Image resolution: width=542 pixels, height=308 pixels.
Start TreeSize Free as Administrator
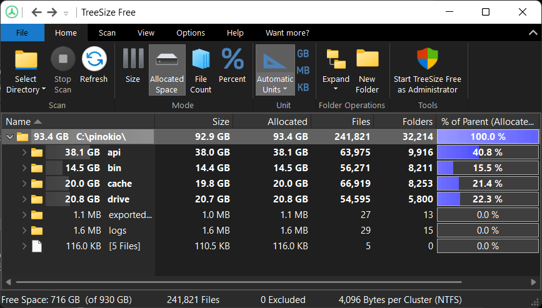click(x=428, y=59)
